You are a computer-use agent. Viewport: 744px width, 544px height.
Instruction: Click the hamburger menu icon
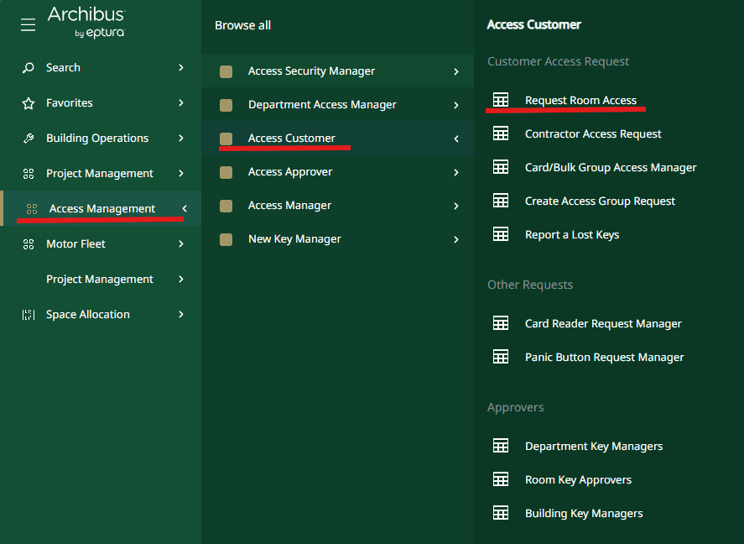(29, 25)
